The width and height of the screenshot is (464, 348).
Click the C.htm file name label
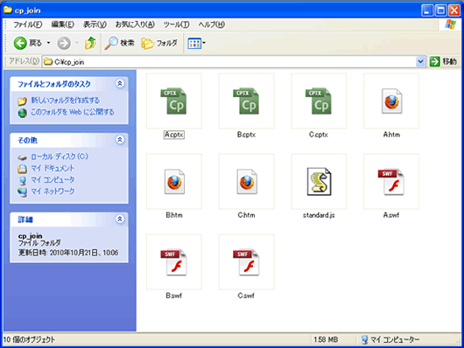(x=246, y=215)
